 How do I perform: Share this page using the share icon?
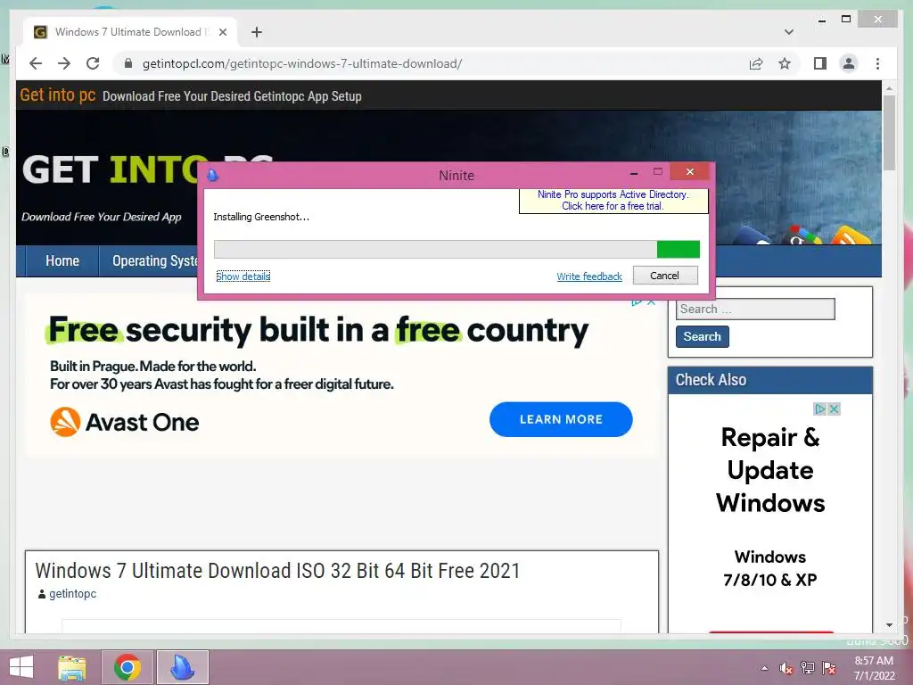click(756, 63)
